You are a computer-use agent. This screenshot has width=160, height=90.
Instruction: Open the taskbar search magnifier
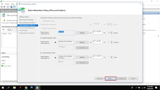[x=8, y=88]
